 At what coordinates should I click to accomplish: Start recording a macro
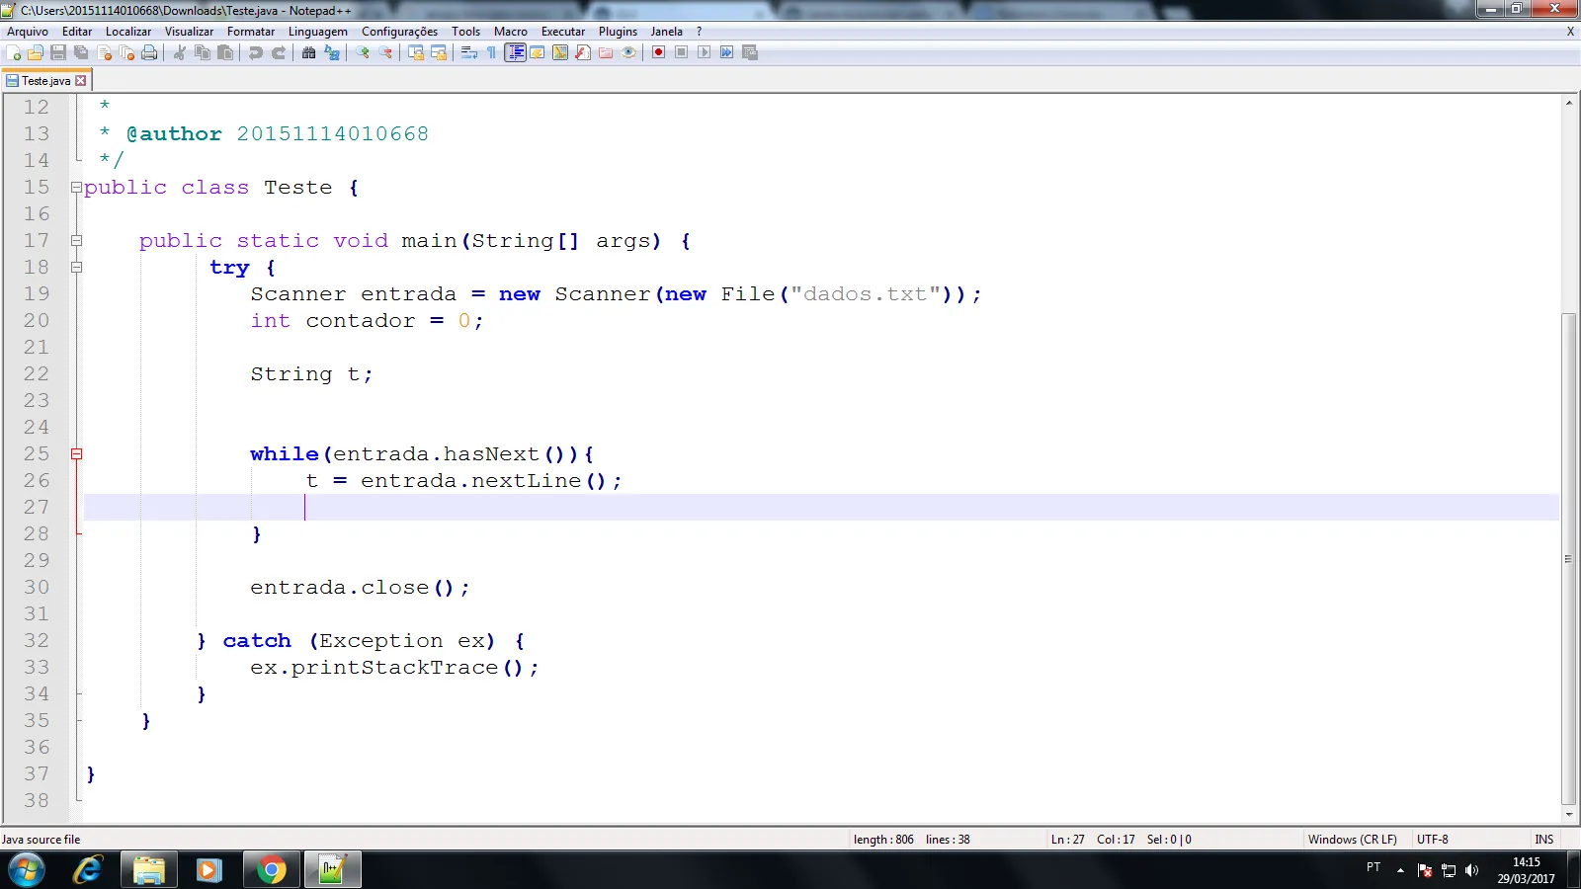click(658, 52)
